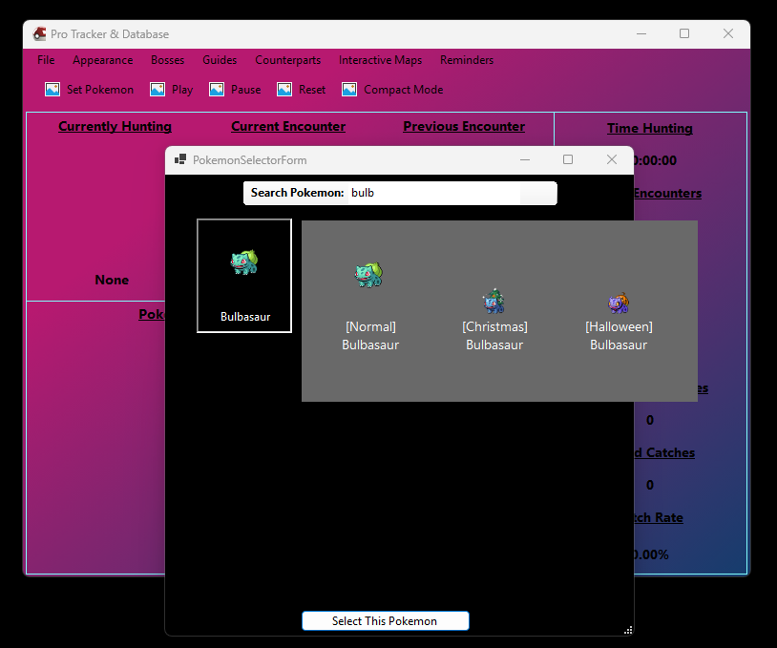The height and width of the screenshot is (648, 777).
Task: Click the Set Pokemon toolbar icon
Action: [52, 90]
